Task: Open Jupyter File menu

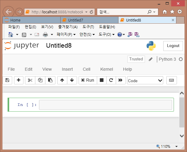Action: (x=11, y=69)
